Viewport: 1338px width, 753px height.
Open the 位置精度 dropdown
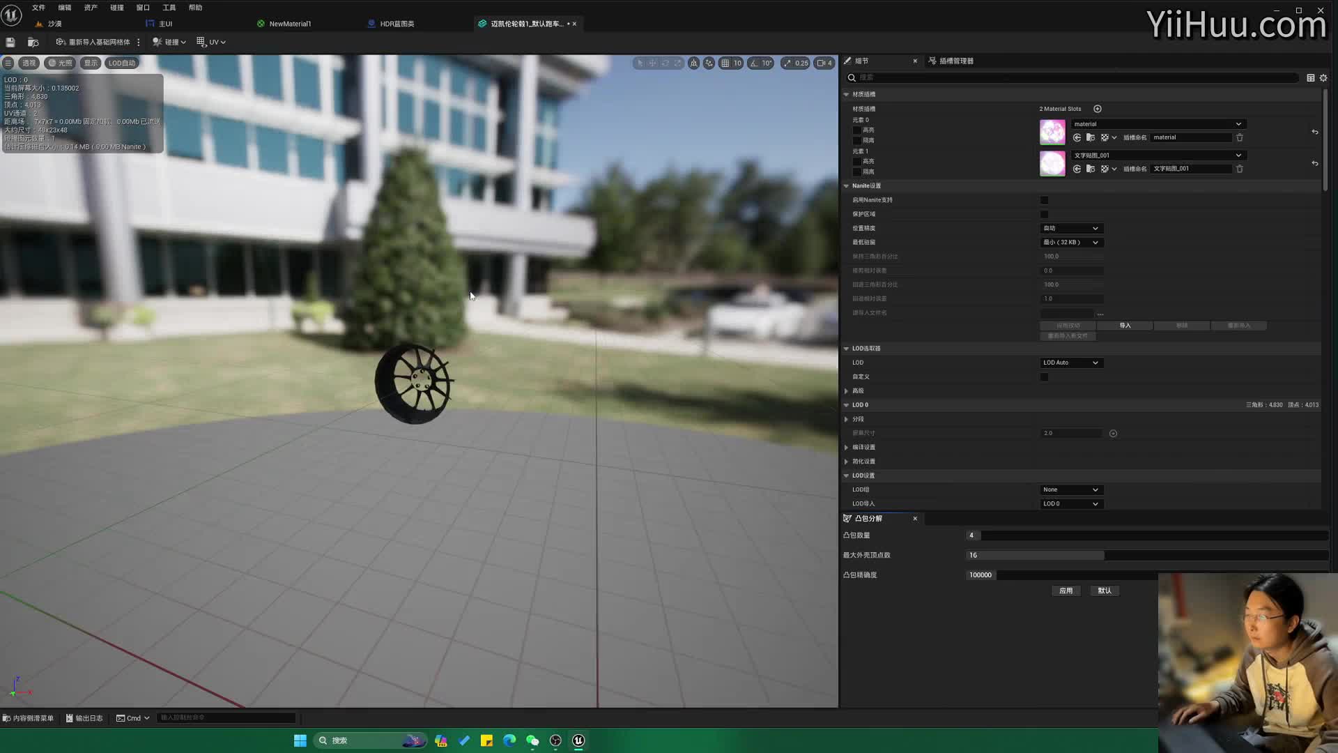(x=1071, y=229)
